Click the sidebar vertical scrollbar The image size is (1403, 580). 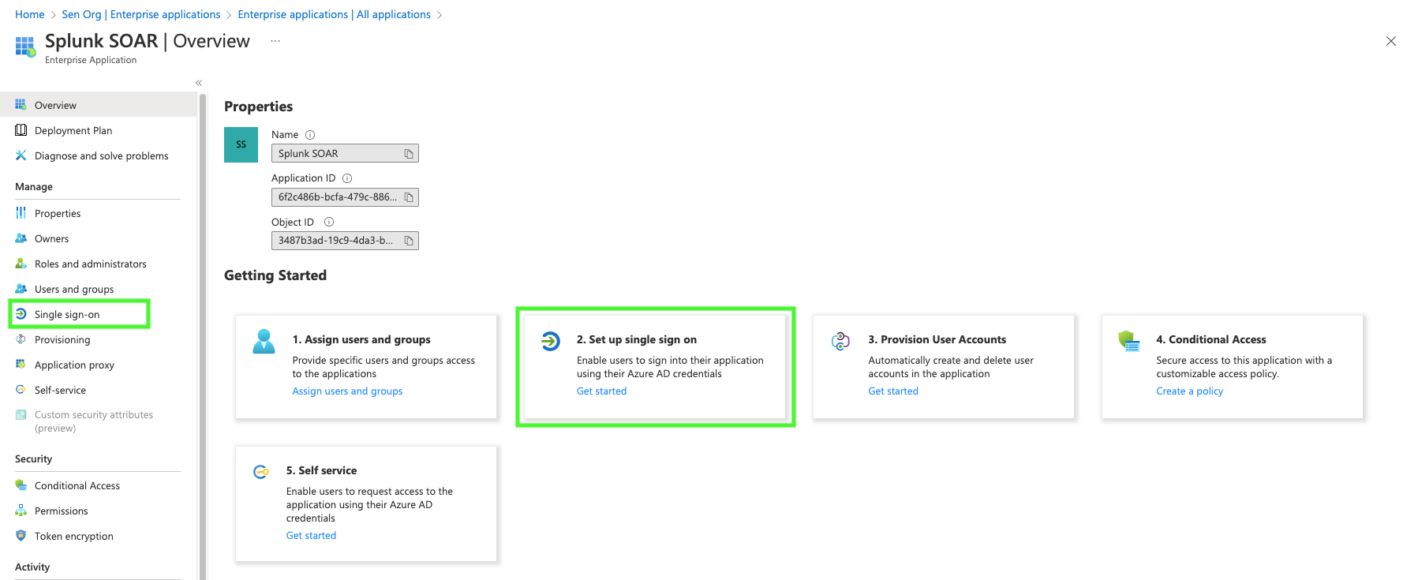point(203,336)
